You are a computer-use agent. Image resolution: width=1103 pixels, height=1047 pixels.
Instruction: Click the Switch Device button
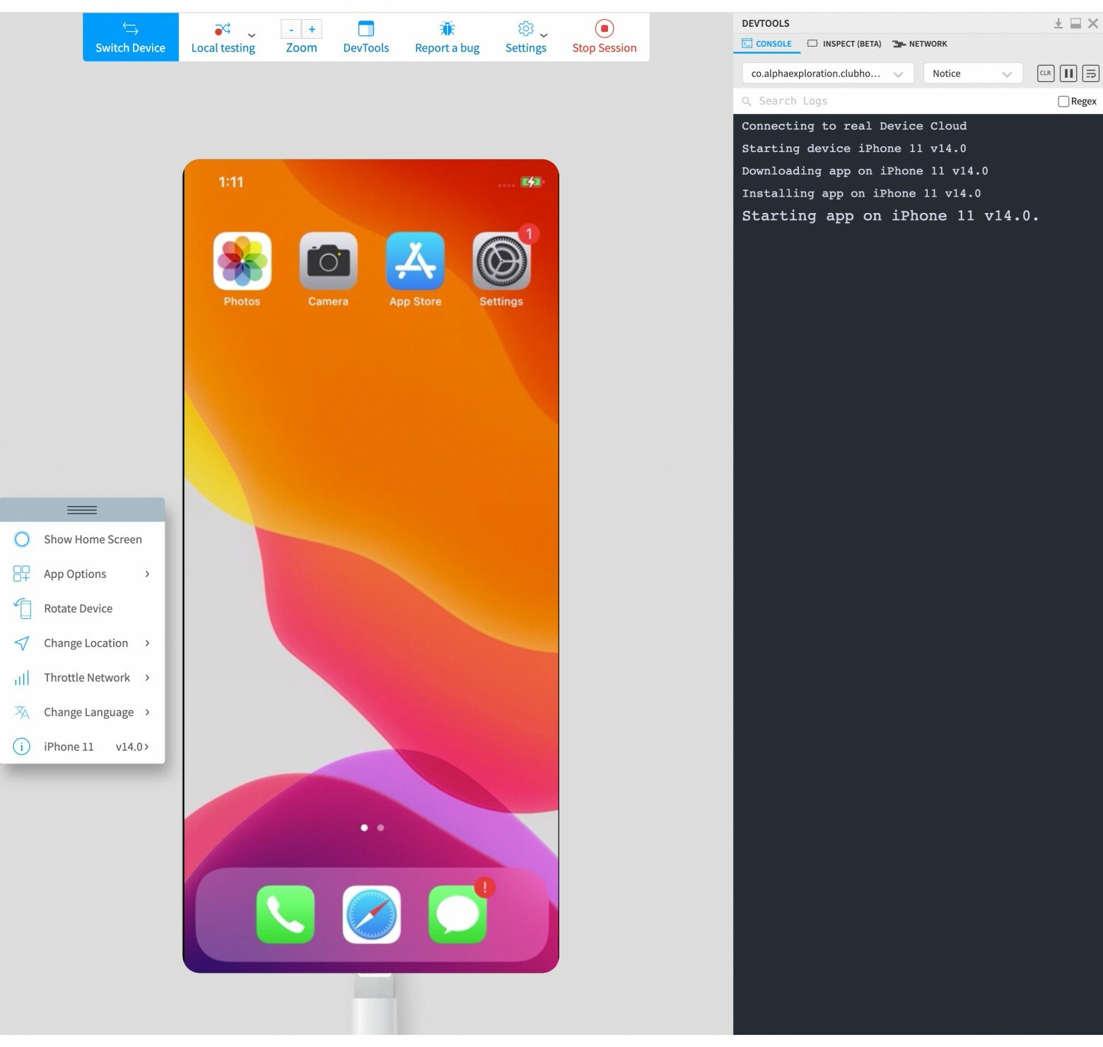click(x=130, y=37)
